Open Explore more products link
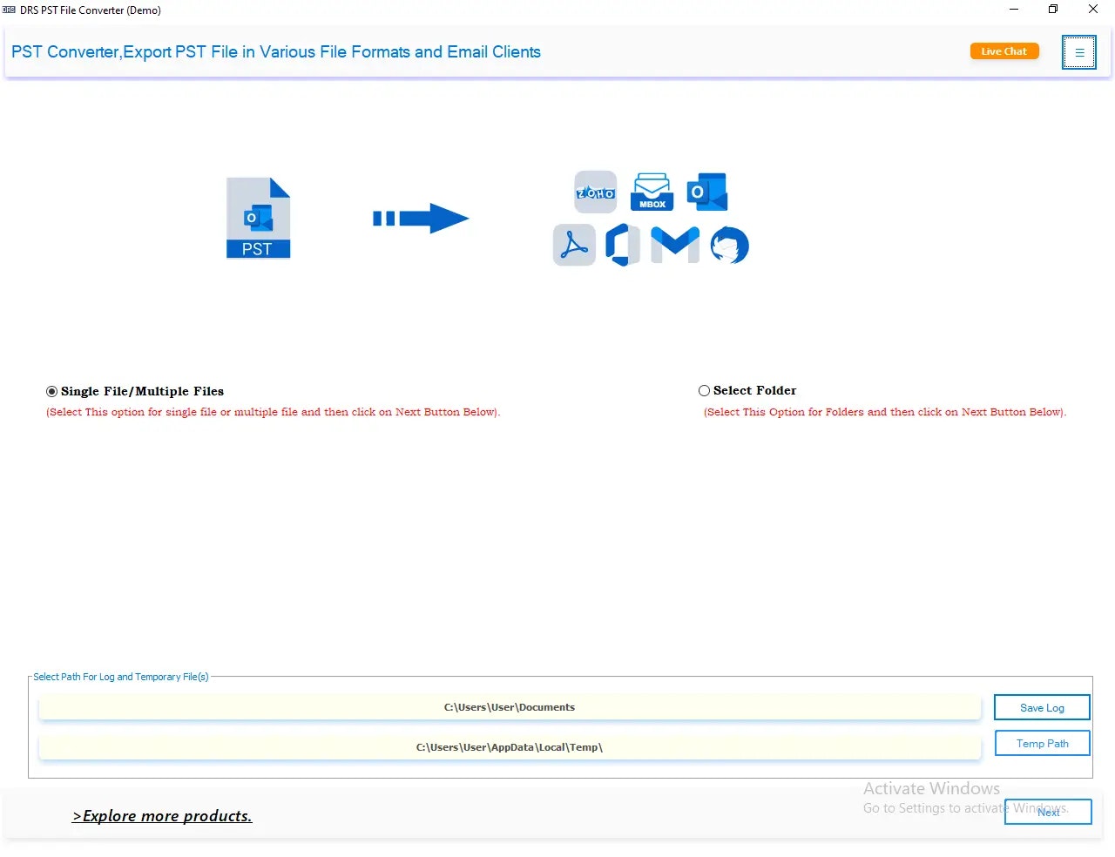The height and width of the screenshot is (857, 1115). point(162,816)
